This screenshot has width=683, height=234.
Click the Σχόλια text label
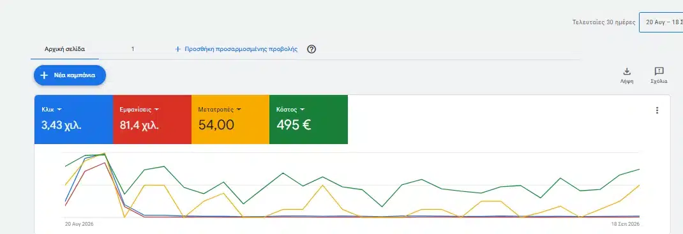659,82
